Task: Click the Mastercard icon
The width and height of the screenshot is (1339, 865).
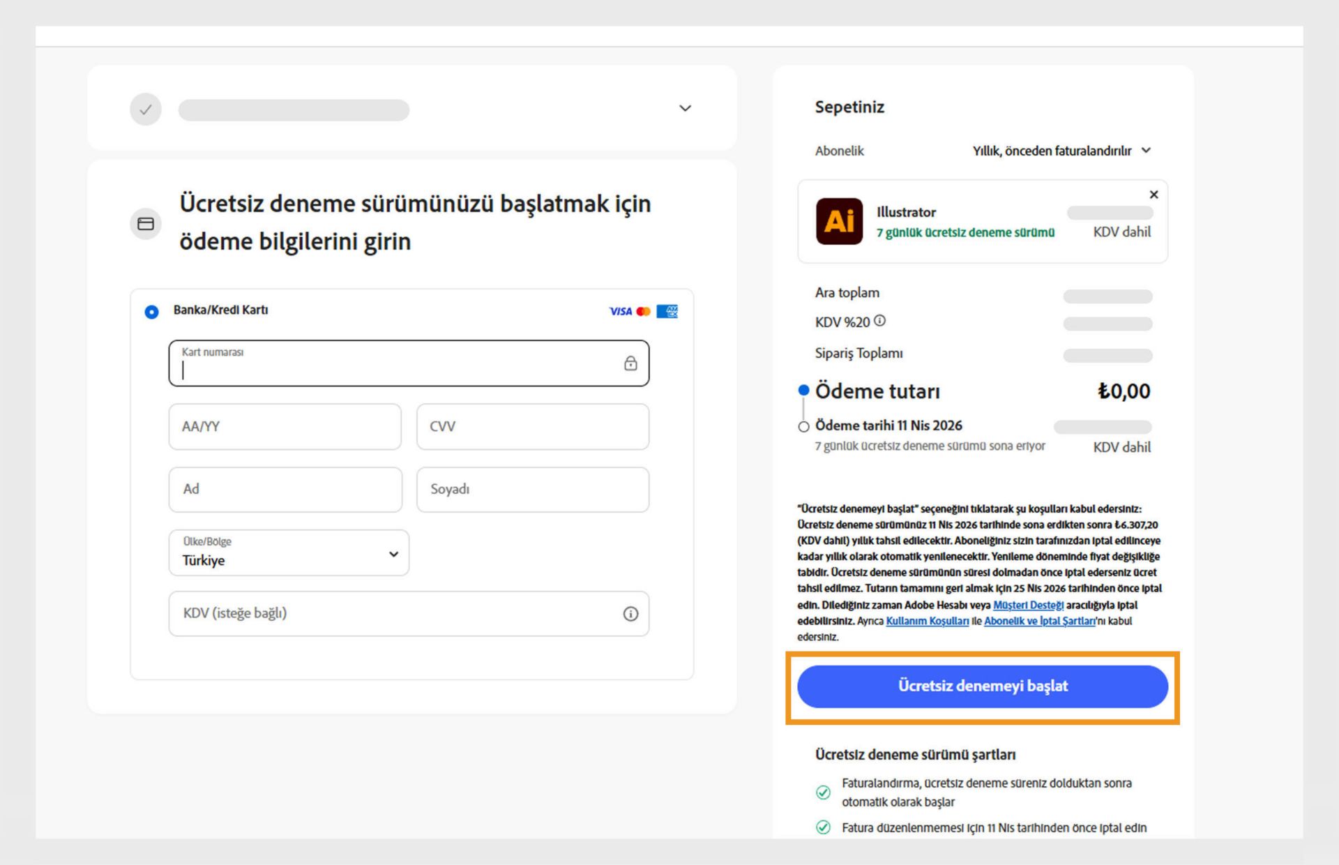Action: [x=644, y=311]
